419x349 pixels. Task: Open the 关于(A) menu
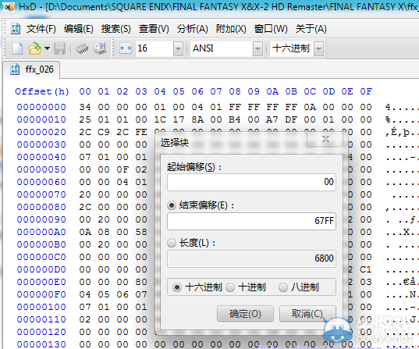(x=311, y=29)
